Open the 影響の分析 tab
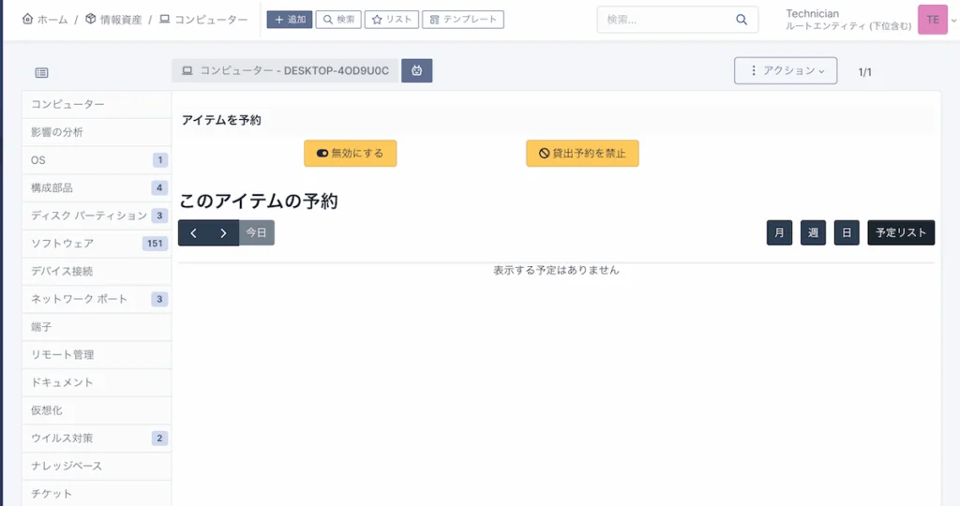This screenshot has width=960, height=506. click(97, 132)
